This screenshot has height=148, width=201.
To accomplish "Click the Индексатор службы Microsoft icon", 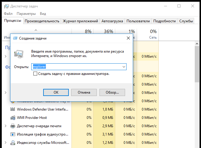I will (13, 142).
